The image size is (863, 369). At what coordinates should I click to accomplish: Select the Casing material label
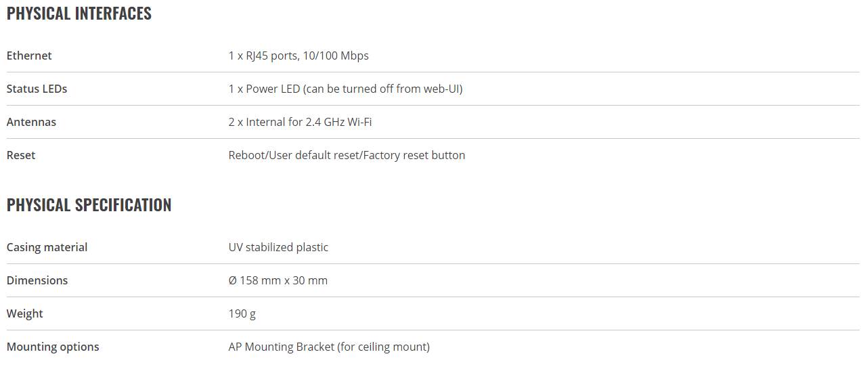[x=47, y=247]
